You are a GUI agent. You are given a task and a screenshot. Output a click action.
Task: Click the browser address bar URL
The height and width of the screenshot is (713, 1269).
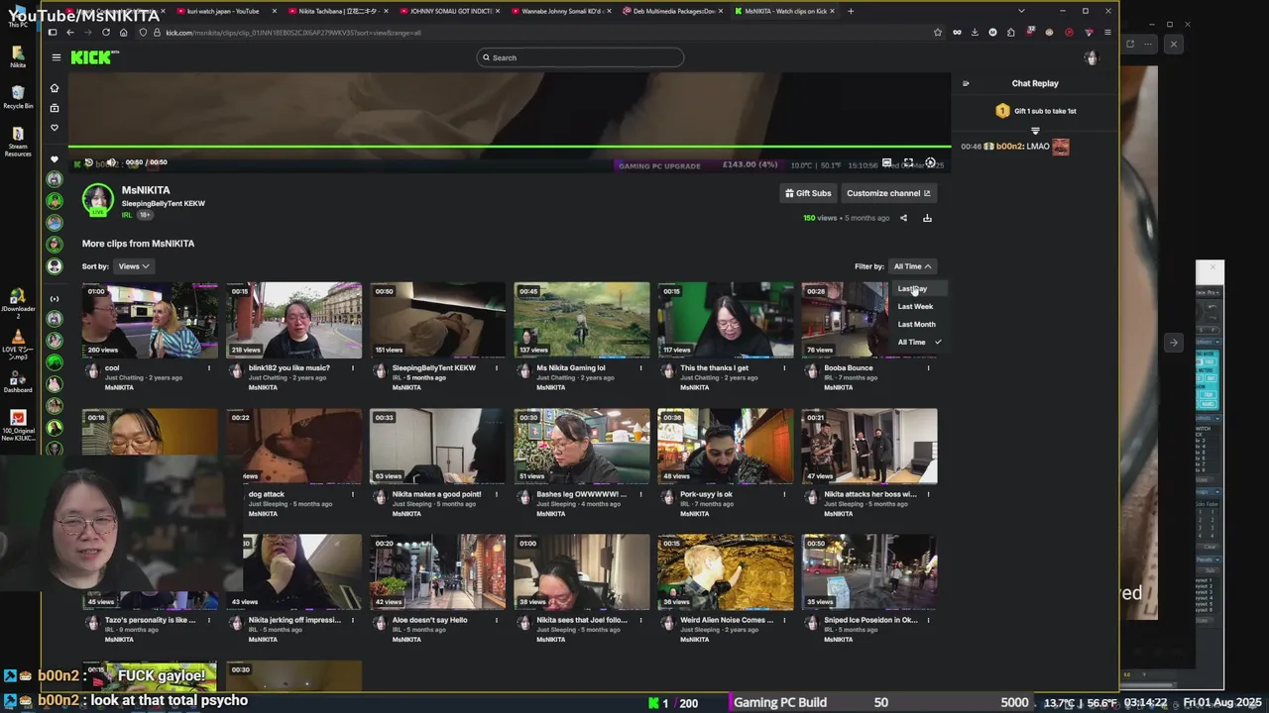coord(293,33)
